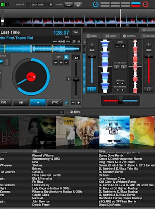Lower the key with the minus button

tap(56, 62)
